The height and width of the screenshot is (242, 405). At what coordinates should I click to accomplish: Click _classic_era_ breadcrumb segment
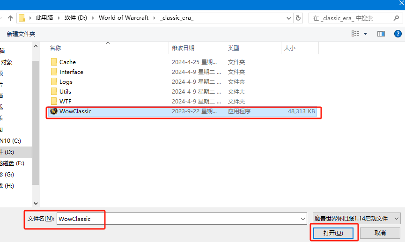(x=177, y=18)
